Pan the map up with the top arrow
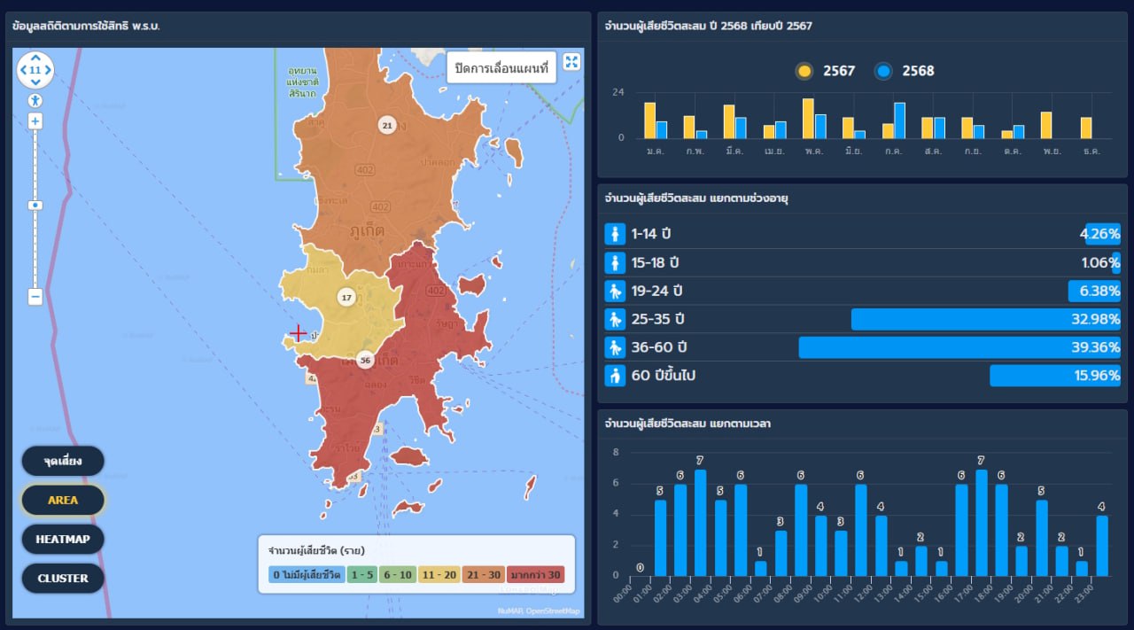1134x630 pixels. (x=35, y=58)
